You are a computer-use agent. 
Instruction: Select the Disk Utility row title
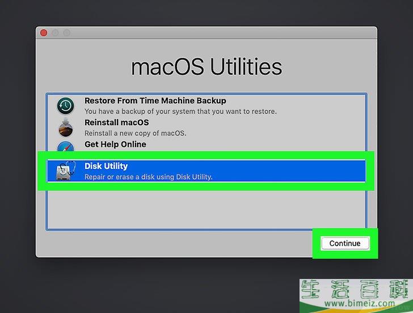[x=106, y=166]
